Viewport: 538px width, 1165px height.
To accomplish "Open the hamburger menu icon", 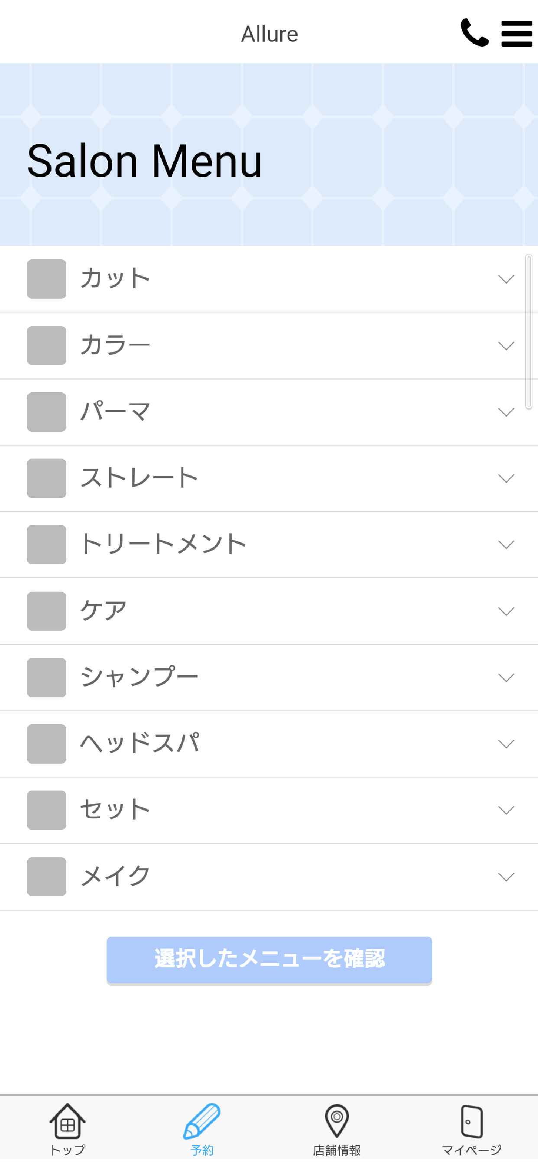I will coord(517,33).
